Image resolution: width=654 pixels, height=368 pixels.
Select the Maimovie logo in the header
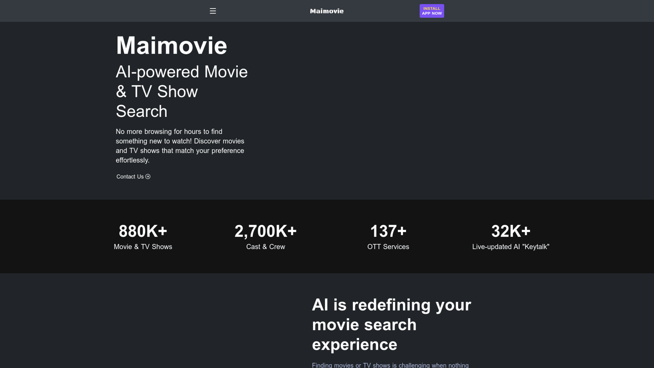click(327, 11)
